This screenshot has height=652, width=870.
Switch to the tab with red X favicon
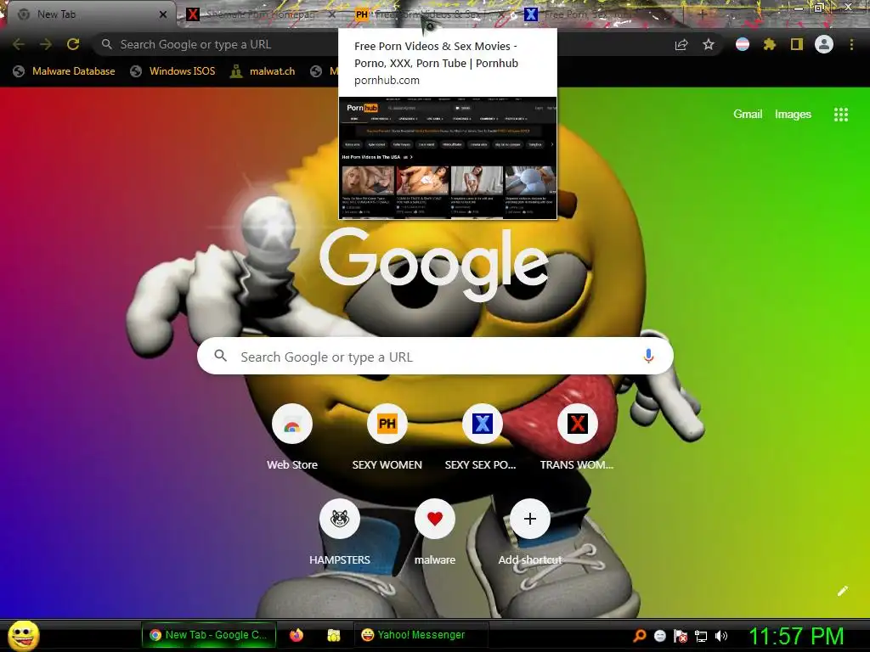click(261, 15)
